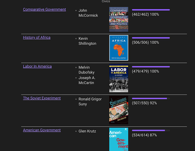Click author Glen Krutz
This screenshot has width=195, height=151.
pyautogui.click(x=87, y=131)
